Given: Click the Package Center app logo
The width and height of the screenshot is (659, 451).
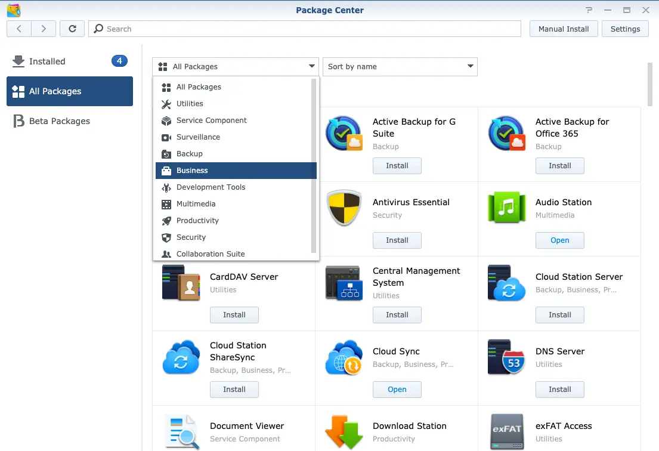Looking at the screenshot, I should click(14, 10).
